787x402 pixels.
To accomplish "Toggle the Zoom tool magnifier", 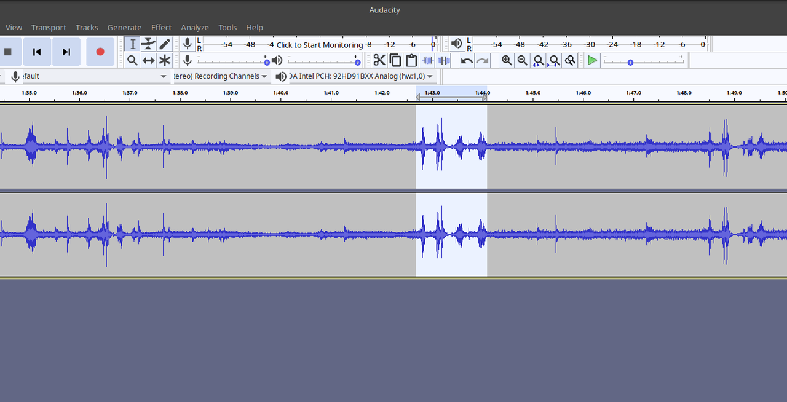I will tap(132, 60).
